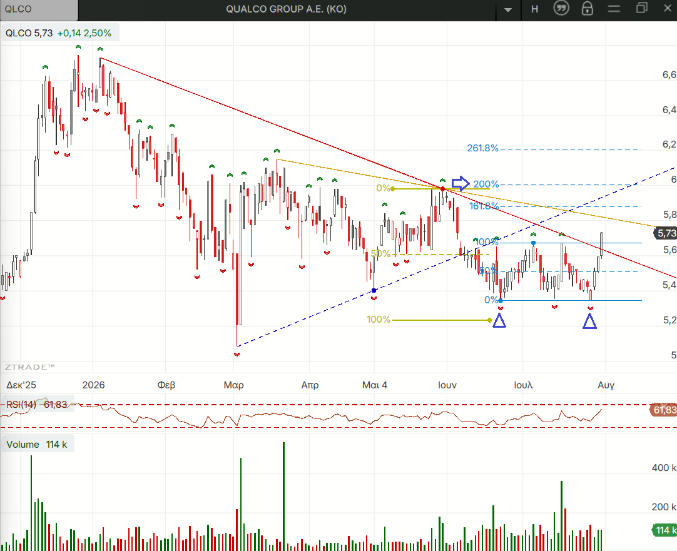This screenshot has height=551, width=677.
Task: Click the green 114 k volume axis tag
Action: coord(664,530)
